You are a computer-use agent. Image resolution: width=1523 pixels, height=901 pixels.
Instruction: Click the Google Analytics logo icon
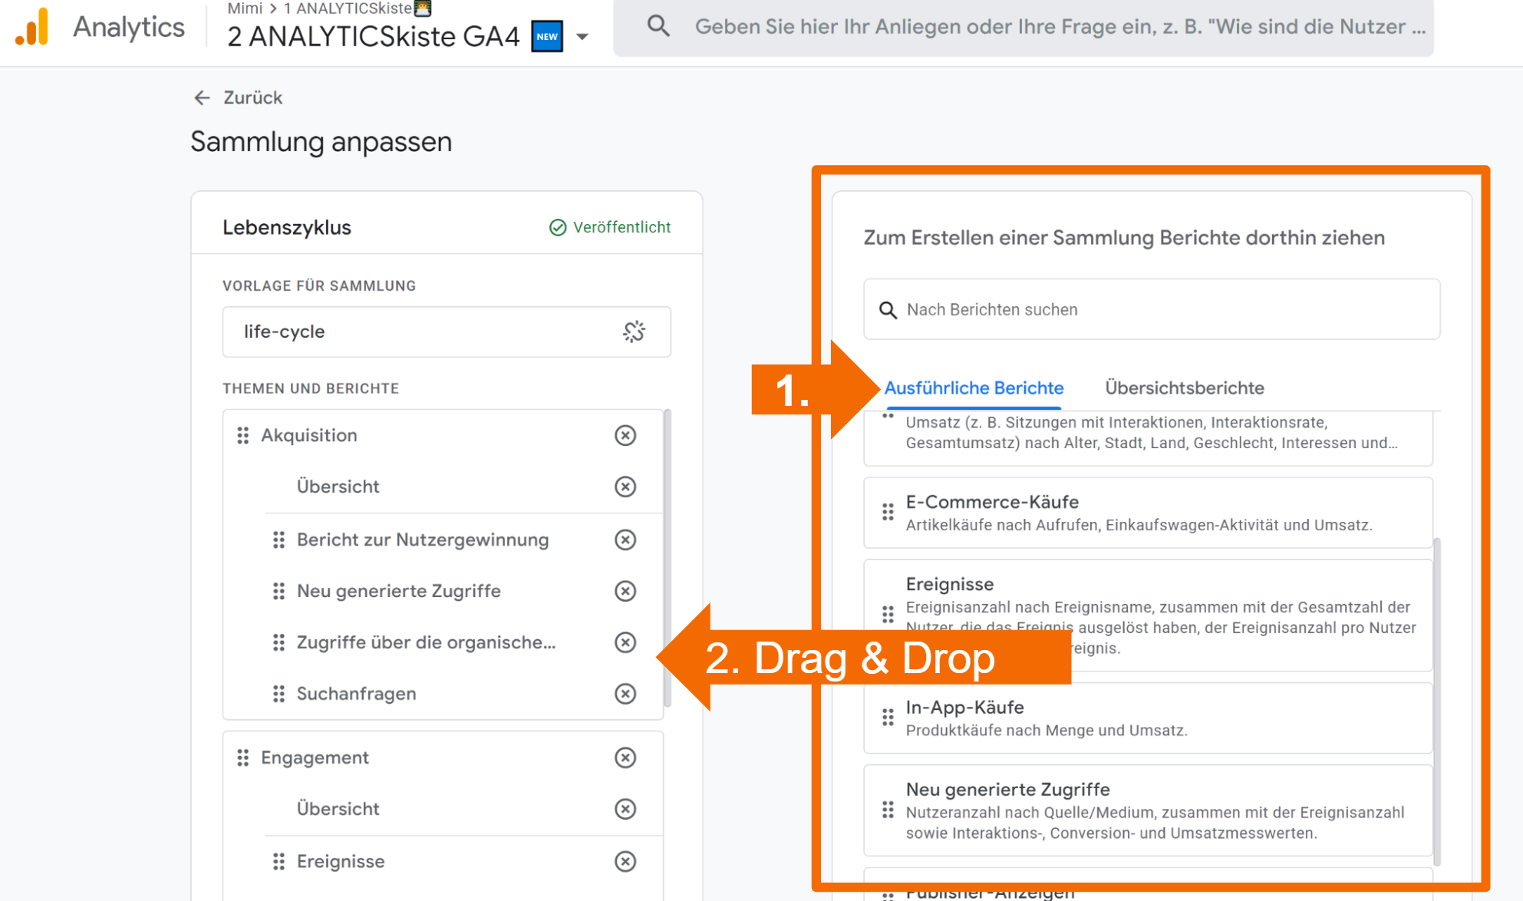[32, 28]
